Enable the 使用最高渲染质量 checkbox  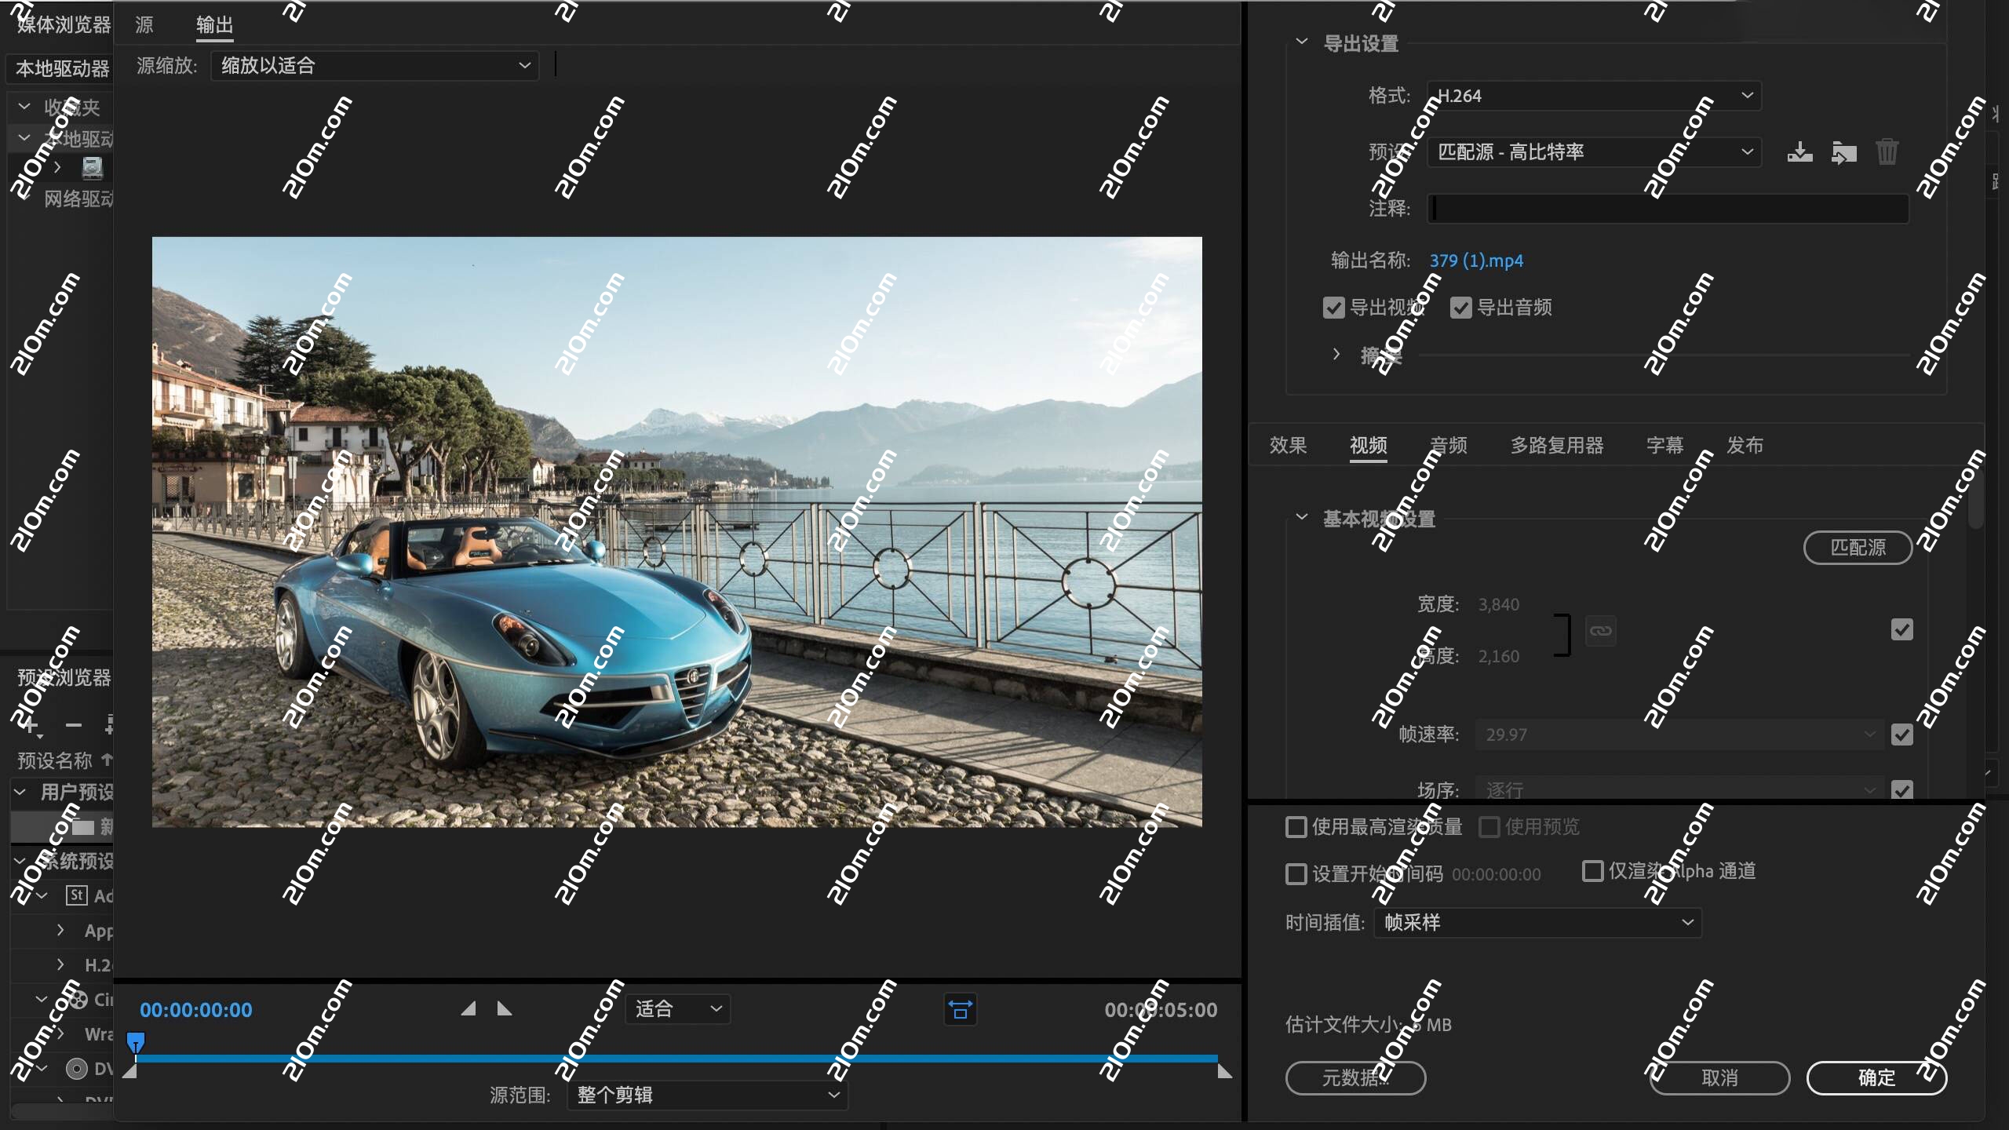(1295, 827)
